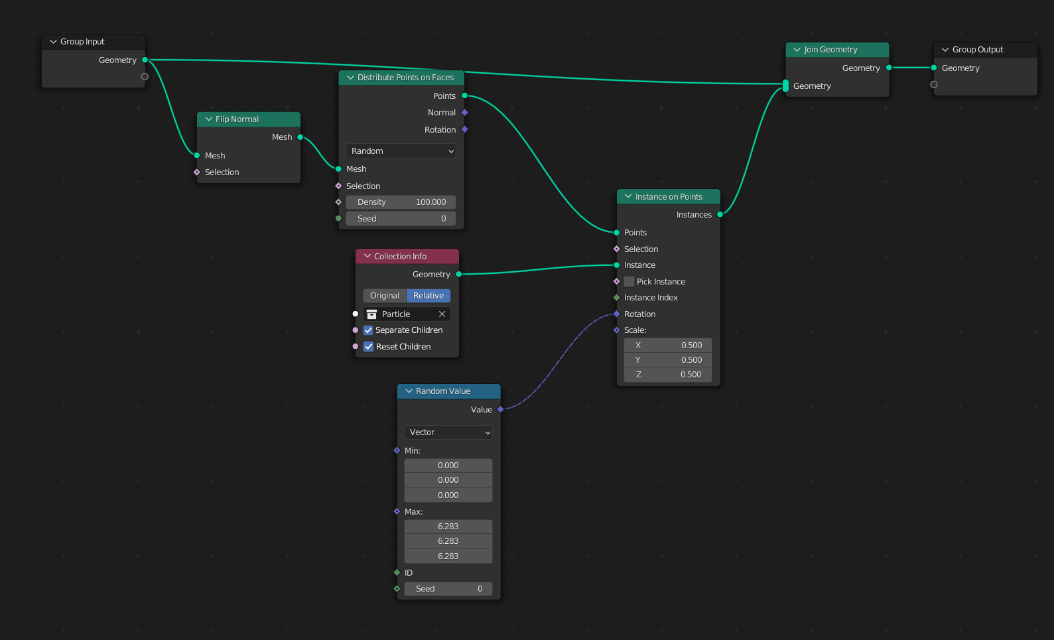The width and height of the screenshot is (1054, 640).
Task: Click the second Min 0.000 field
Action: click(x=448, y=480)
